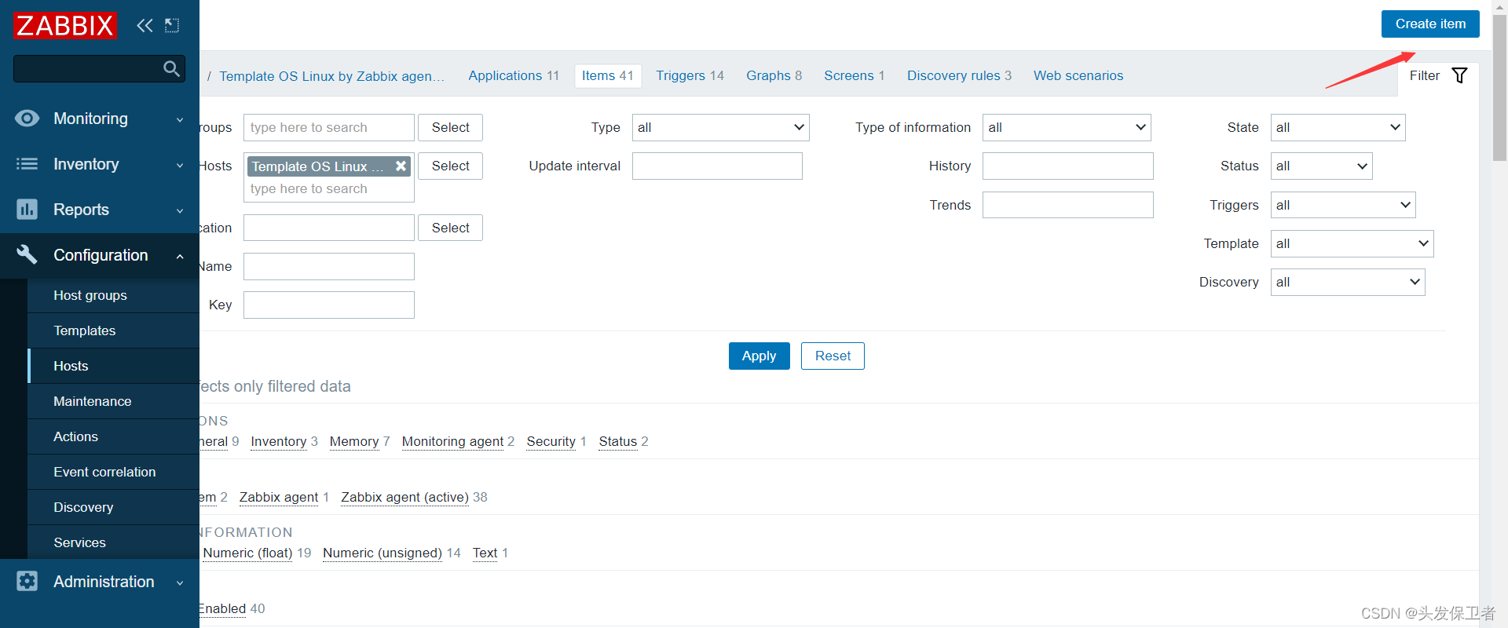Image resolution: width=1508 pixels, height=628 pixels.
Task: Click the Administration gear icon
Action: [27, 581]
